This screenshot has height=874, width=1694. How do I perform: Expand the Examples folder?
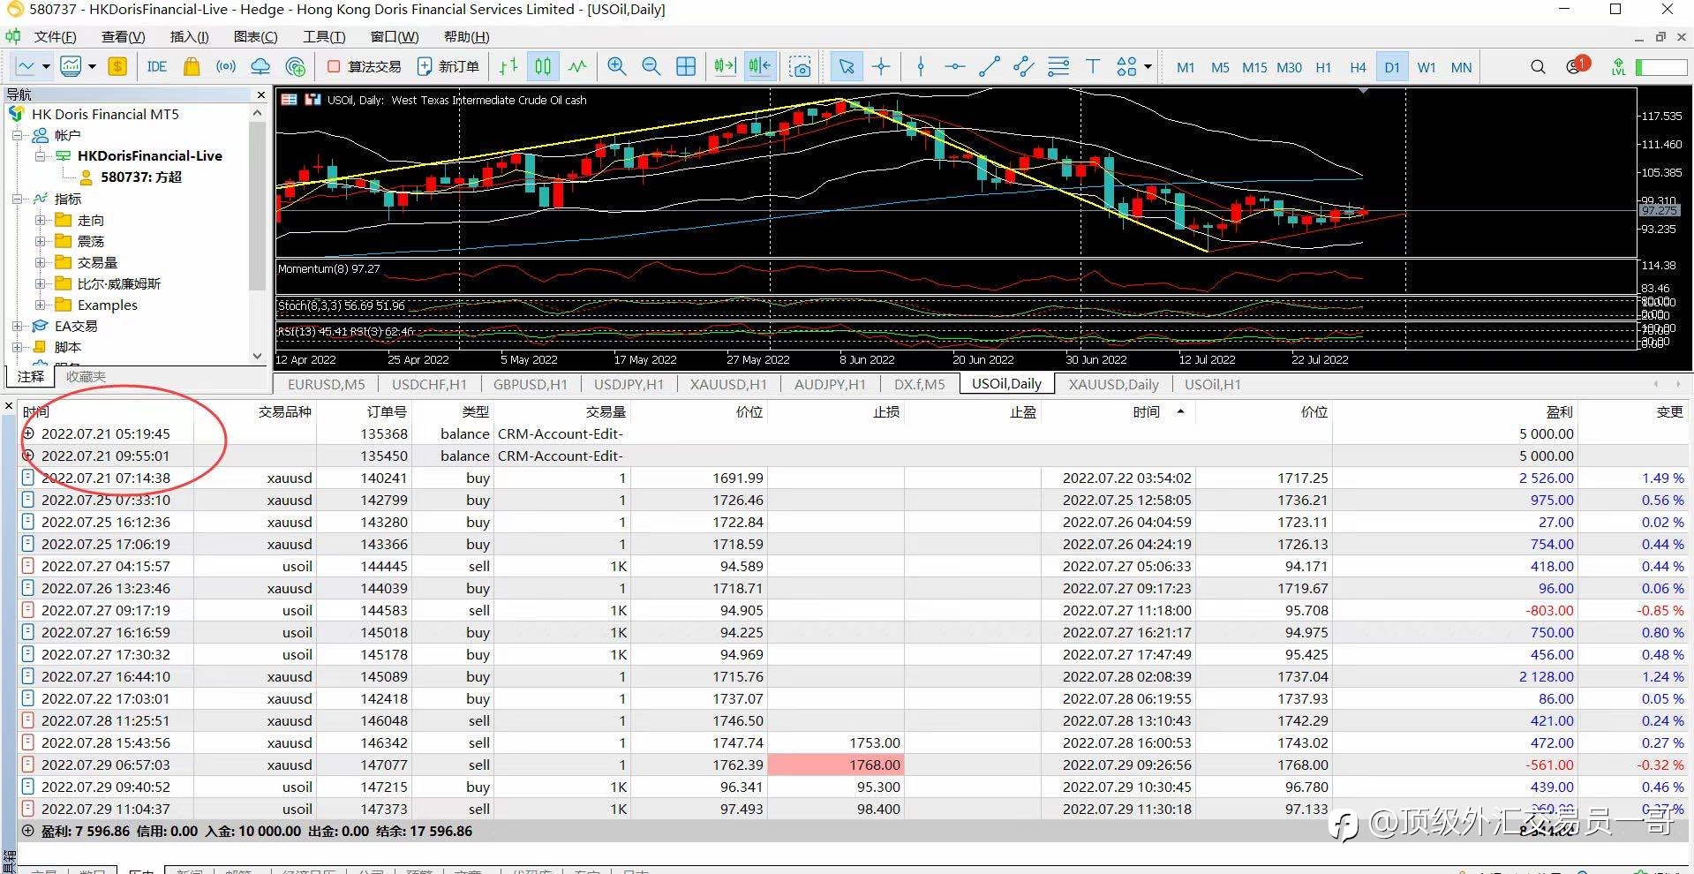point(40,305)
